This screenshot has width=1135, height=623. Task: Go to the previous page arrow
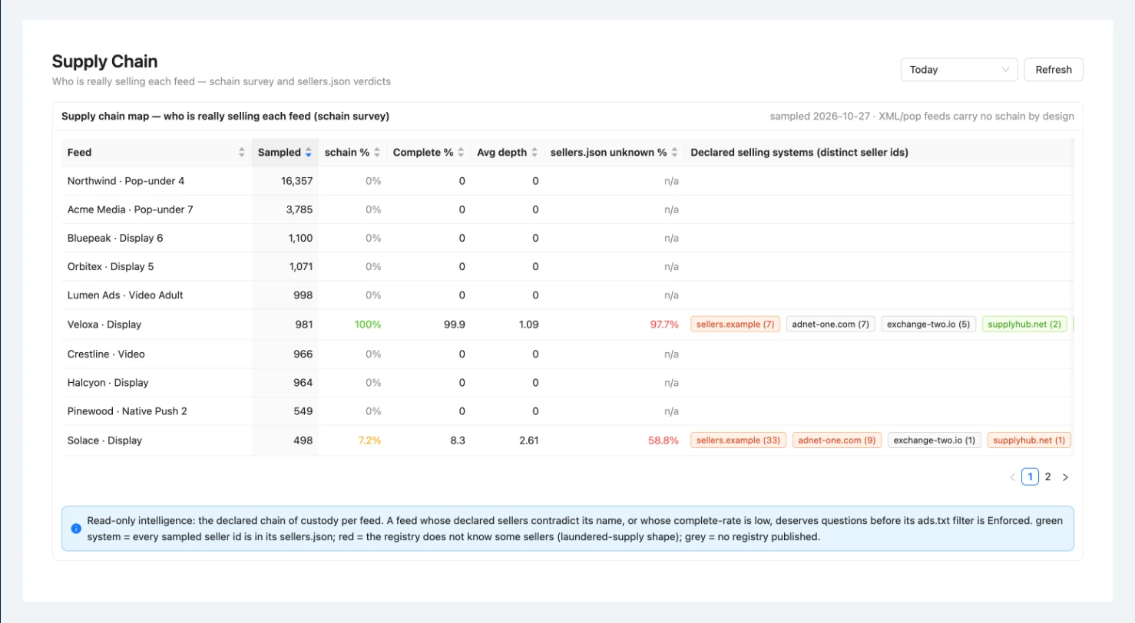1012,477
